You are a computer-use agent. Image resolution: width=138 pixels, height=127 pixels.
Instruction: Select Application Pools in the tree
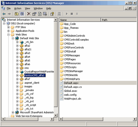point(25,31)
